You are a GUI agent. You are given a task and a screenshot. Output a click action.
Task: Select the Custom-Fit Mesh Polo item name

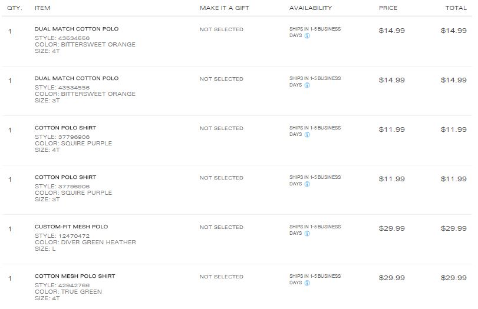[x=71, y=227]
